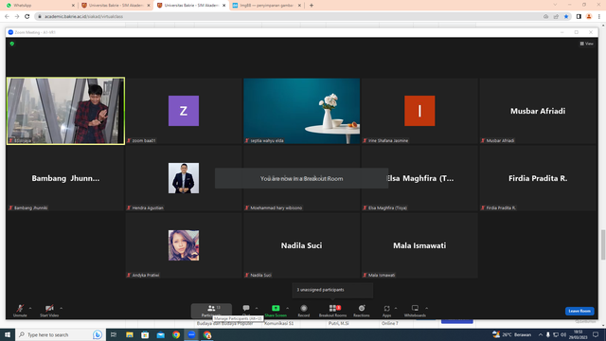Click the taskbar search box
606x341 pixels.
pyautogui.click(x=60, y=334)
